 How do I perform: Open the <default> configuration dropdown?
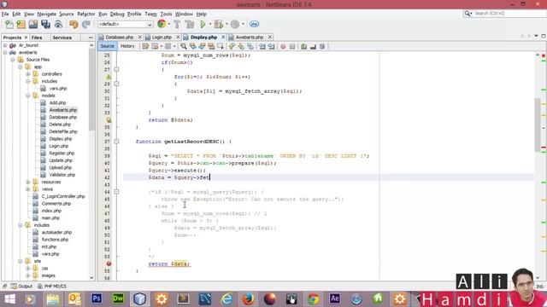click(x=126, y=25)
